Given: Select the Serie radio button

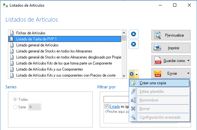Looking at the screenshot, I should coord(15,107).
